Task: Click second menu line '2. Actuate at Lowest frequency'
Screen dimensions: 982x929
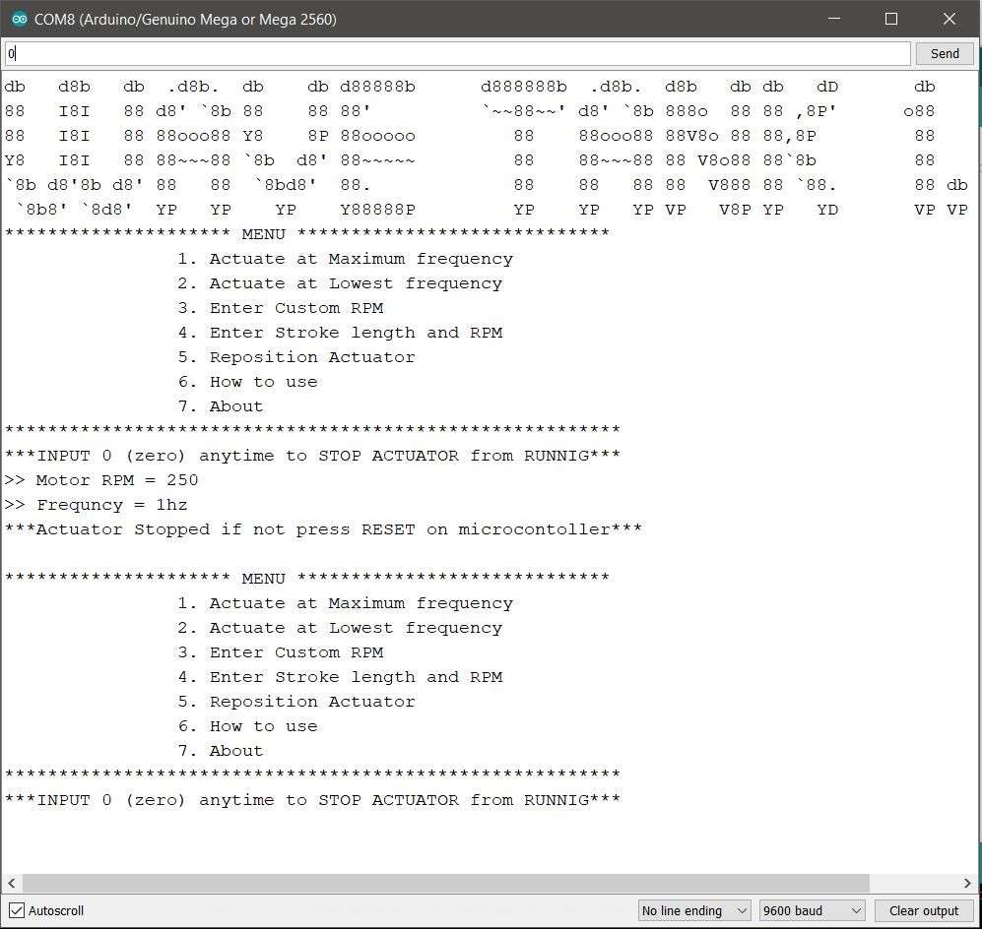Action: [340, 628]
